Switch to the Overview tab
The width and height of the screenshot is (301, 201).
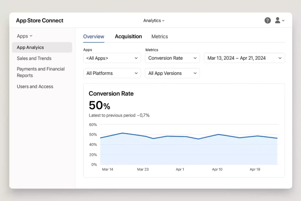pos(94,36)
